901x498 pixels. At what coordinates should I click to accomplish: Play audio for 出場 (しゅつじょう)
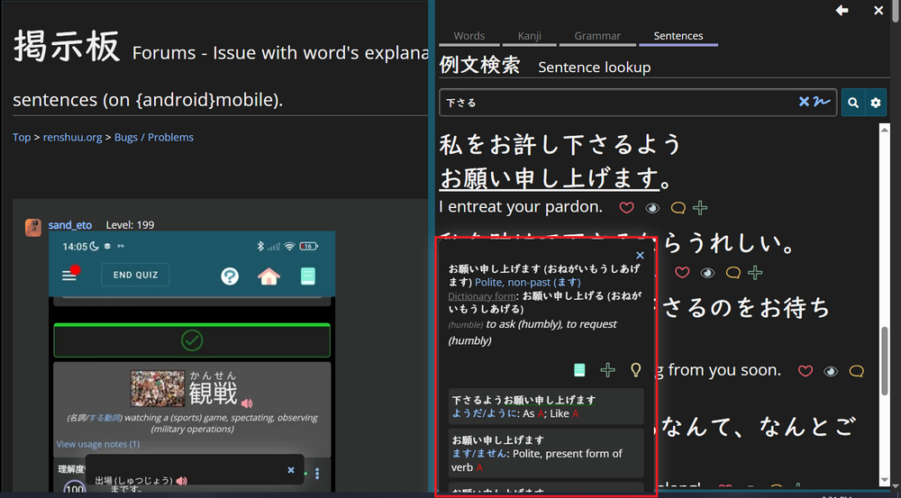182,481
